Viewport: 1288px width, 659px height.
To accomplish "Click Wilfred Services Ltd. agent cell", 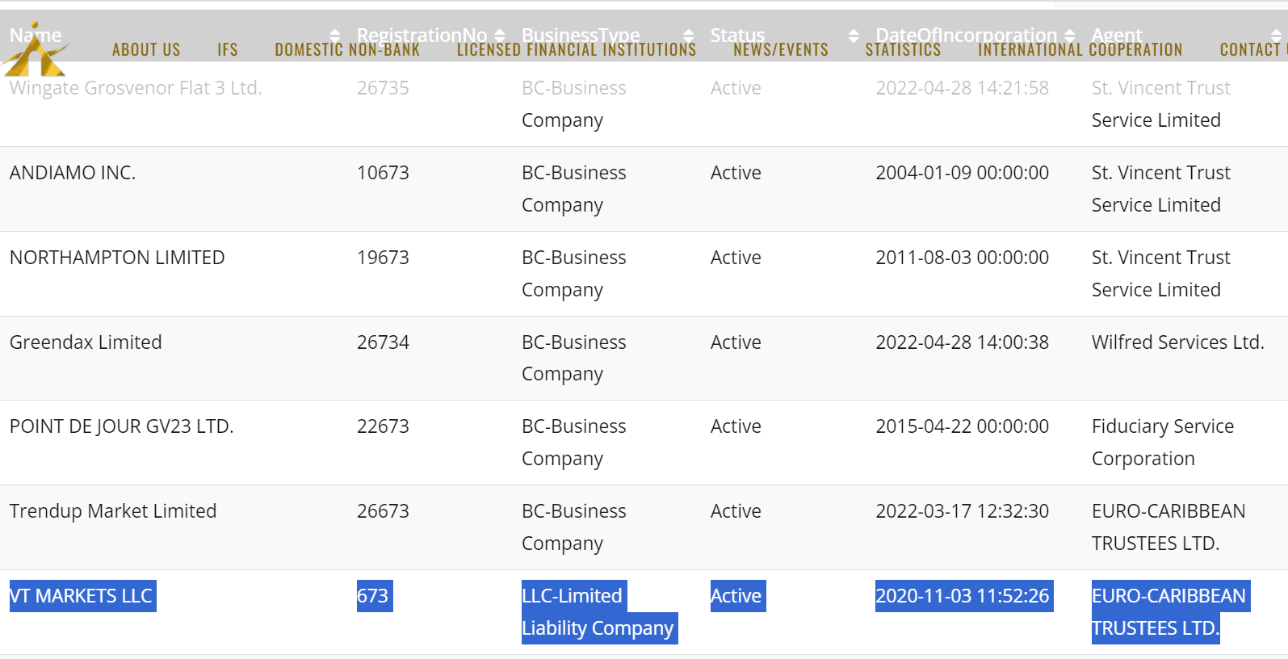I will click(1178, 342).
